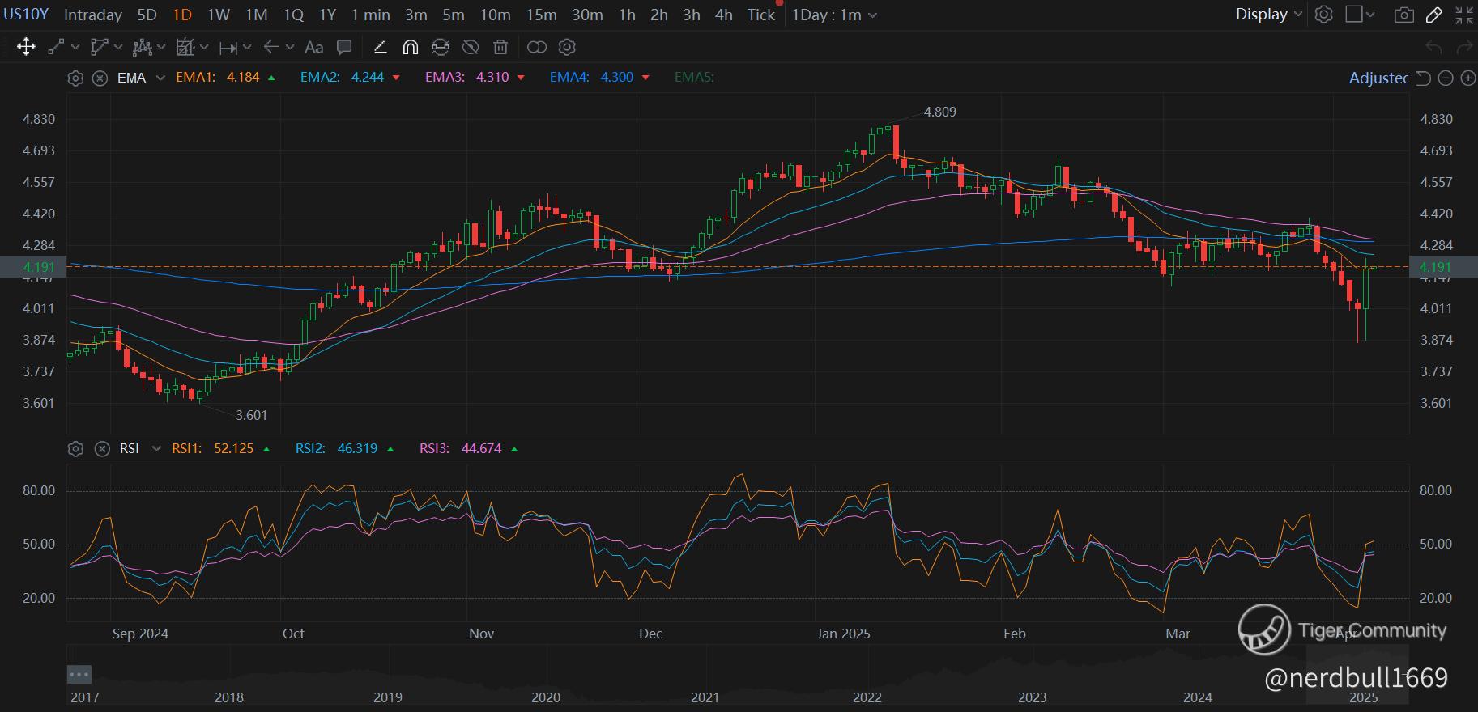This screenshot has height=712, width=1478.
Task: Select the move/pan crosshair tool
Action: pyautogui.click(x=26, y=47)
